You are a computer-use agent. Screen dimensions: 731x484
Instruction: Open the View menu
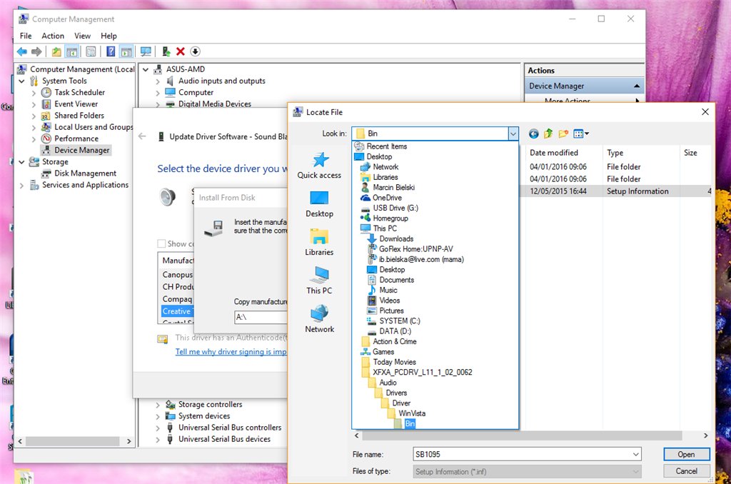pyautogui.click(x=82, y=36)
